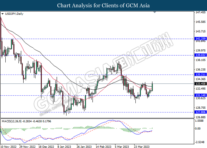Click the 147.455 axis value

(200, 12)
